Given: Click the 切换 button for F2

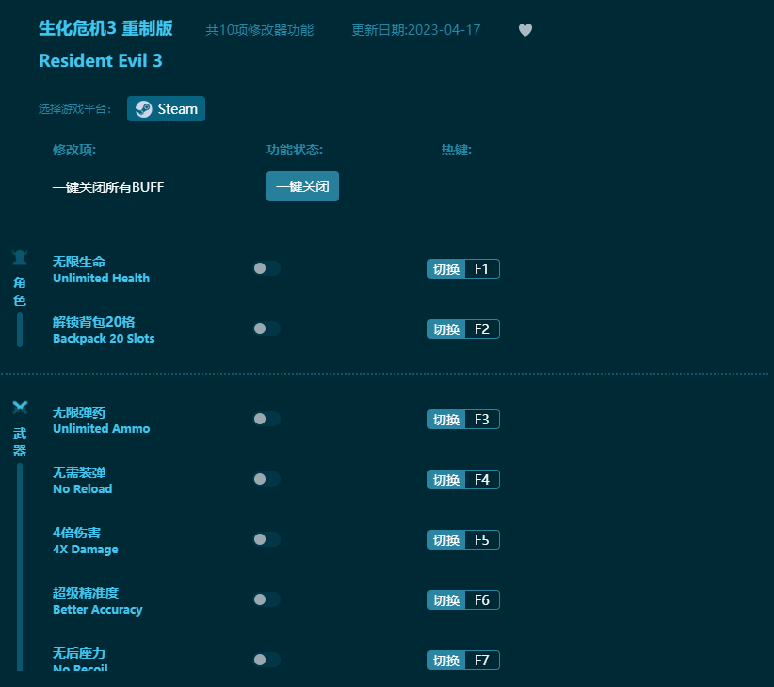Looking at the screenshot, I should (x=446, y=329).
